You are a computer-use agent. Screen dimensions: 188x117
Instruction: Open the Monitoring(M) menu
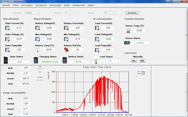[x=55, y=5]
